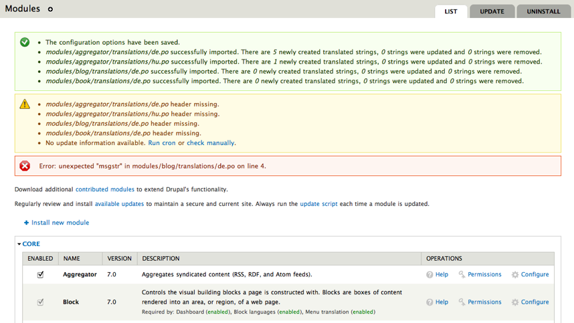Click the Help icon for Aggregator

pos(429,275)
